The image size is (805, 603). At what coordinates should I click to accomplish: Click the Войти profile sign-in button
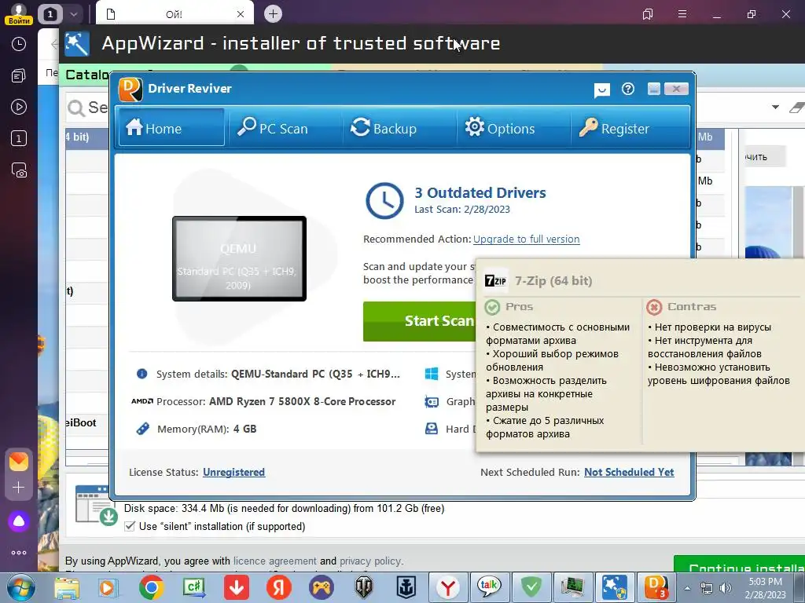(19, 14)
